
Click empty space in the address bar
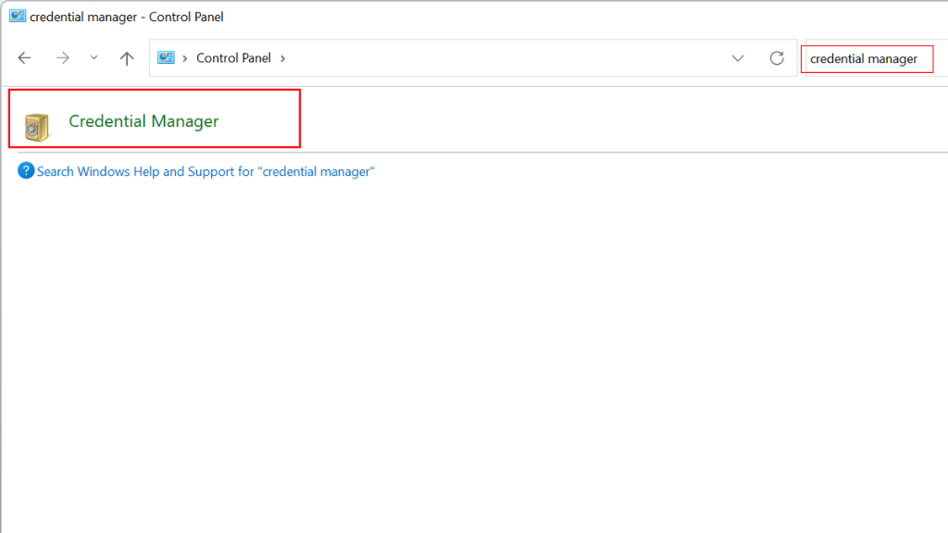point(509,58)
